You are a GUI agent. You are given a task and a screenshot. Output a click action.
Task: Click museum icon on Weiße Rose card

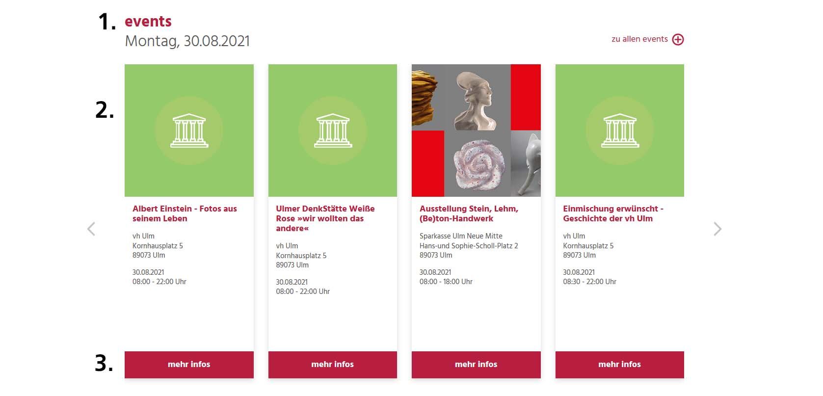(x=333, y=131)
